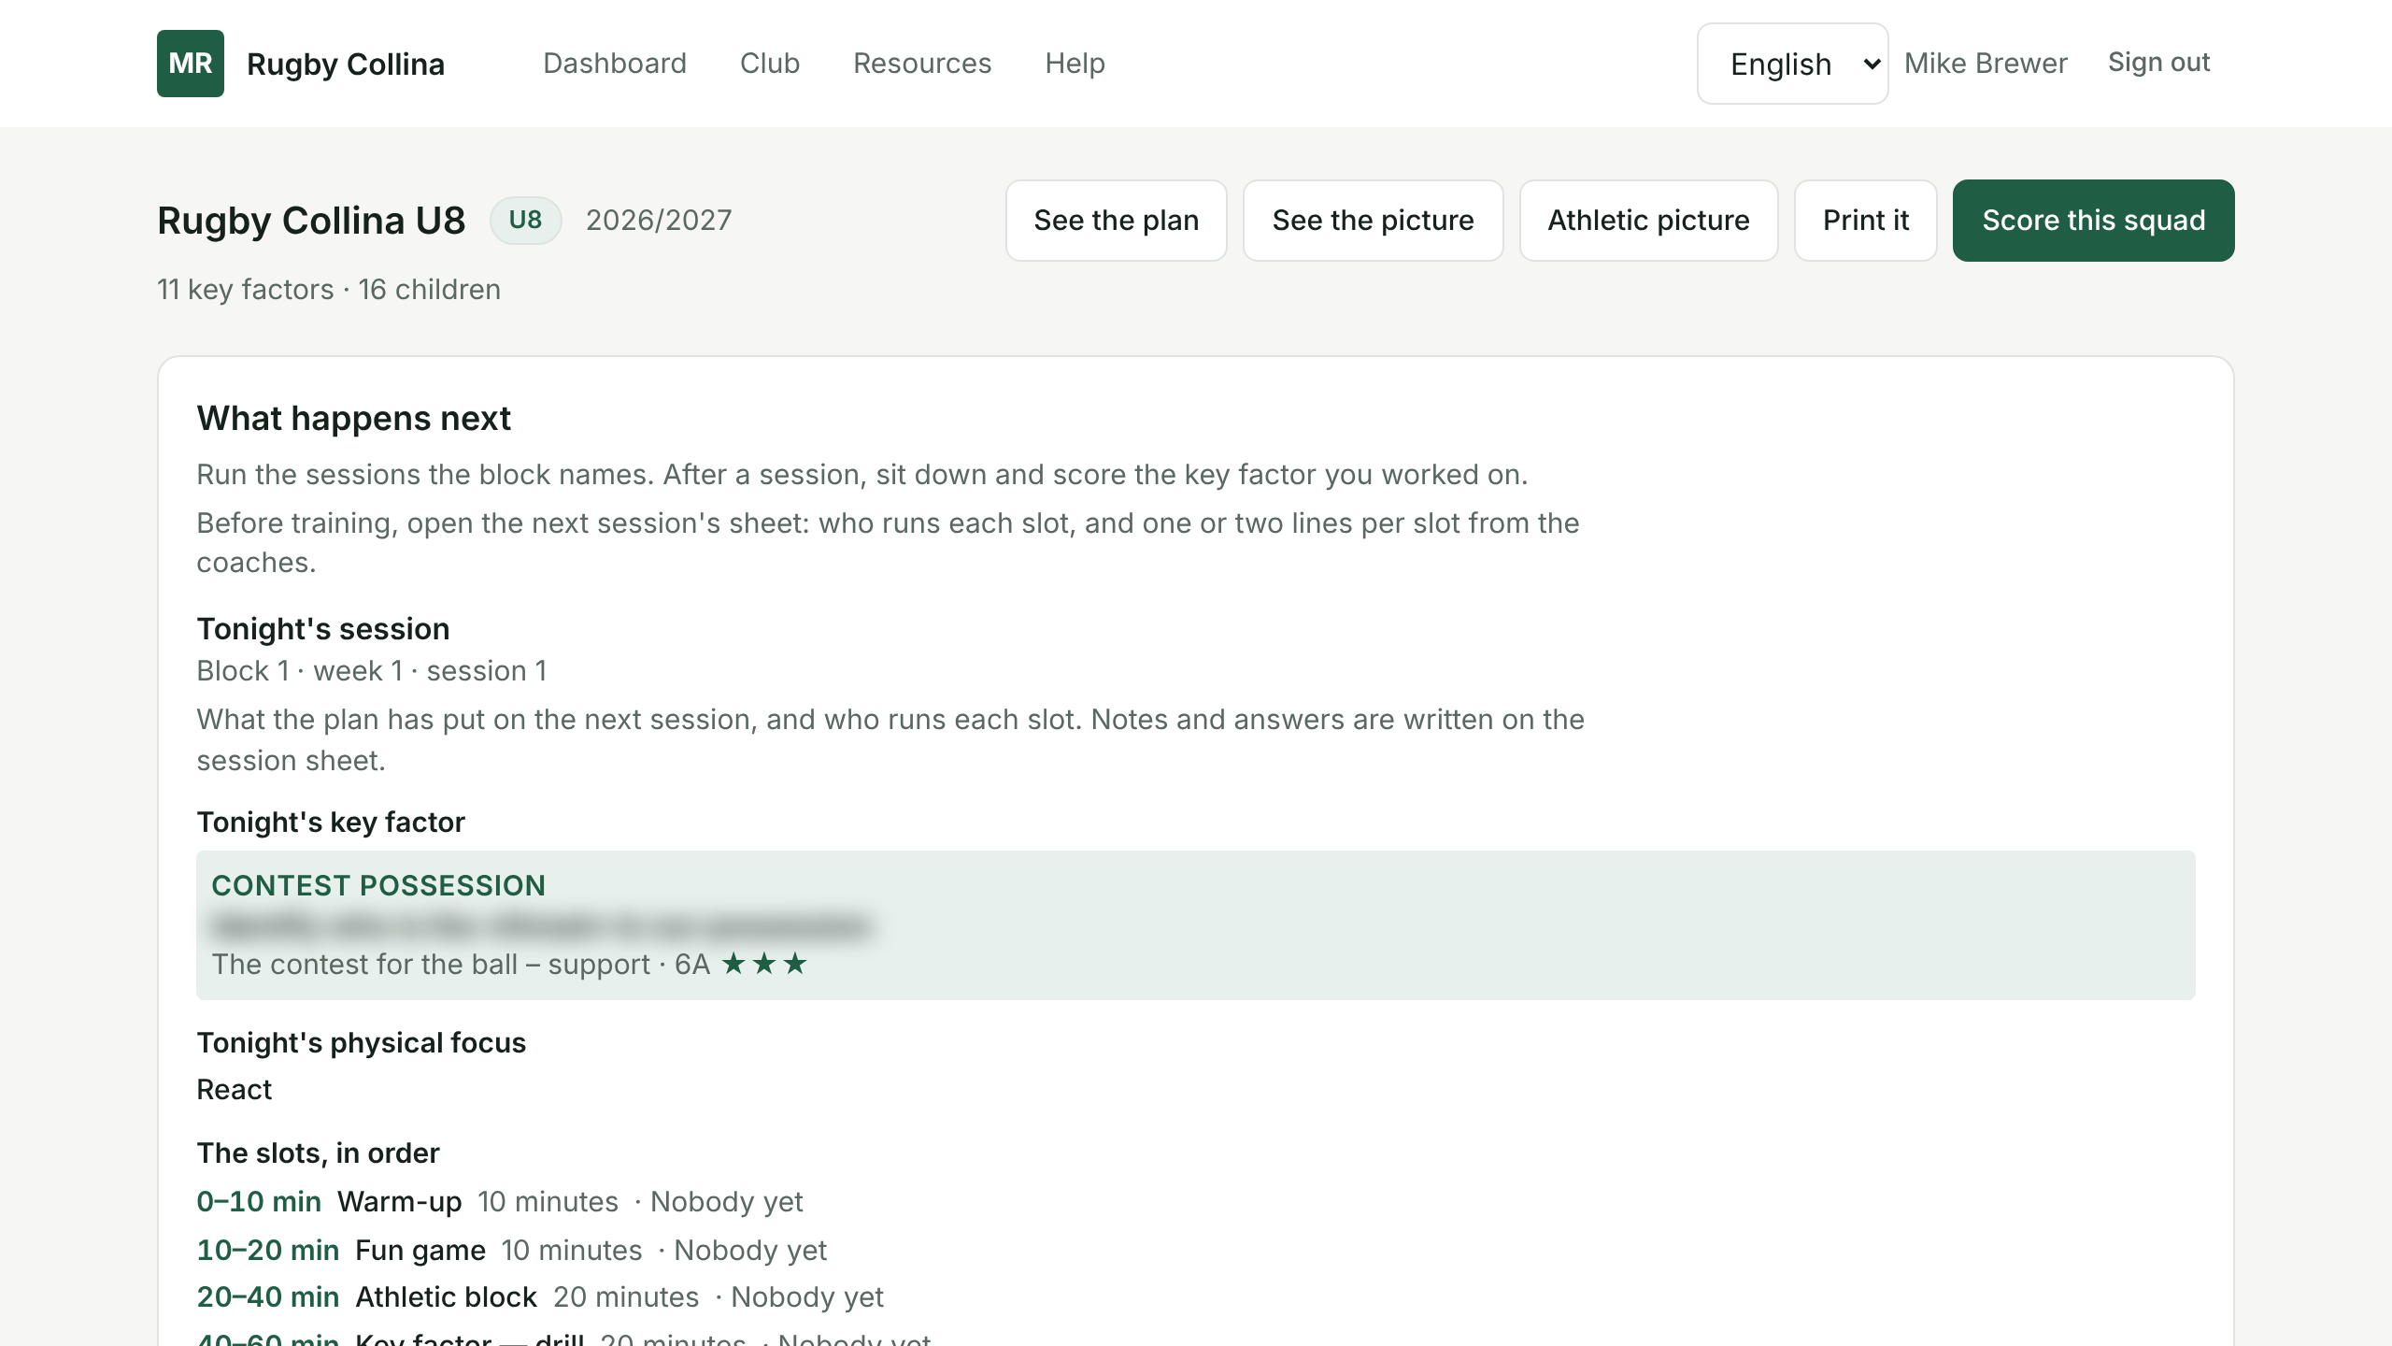Click 'The contest for the ball – support' text

431,965
